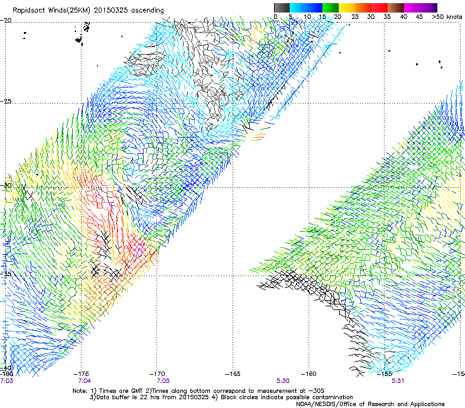Image resolution: width=465 pixels, height=408 pixels.
Task: Click the orange 25-30 knots legend segment
Action: [363, 8]
